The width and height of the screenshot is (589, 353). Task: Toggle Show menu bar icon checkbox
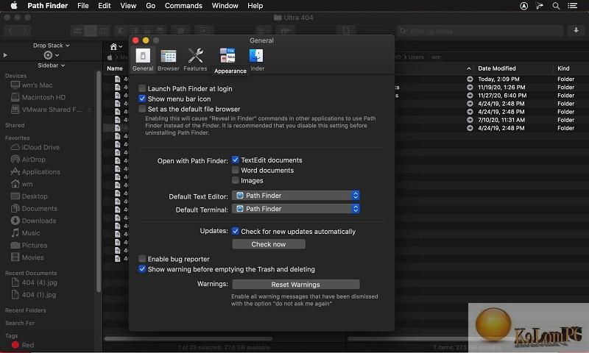(142, 99)
